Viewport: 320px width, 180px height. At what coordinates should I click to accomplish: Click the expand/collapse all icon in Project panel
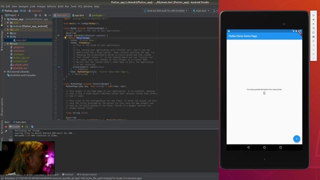(x=40, y=15)
